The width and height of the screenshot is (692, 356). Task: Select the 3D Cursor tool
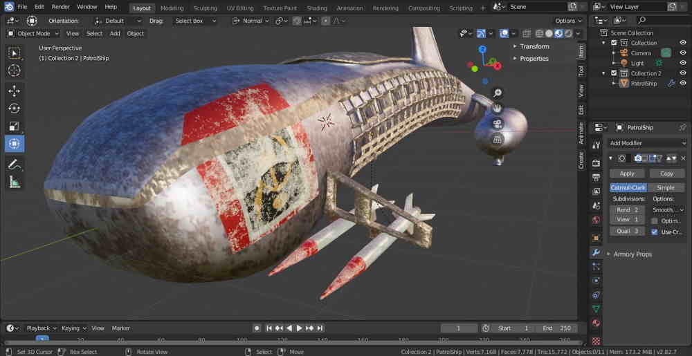click(x=14, y=71)
